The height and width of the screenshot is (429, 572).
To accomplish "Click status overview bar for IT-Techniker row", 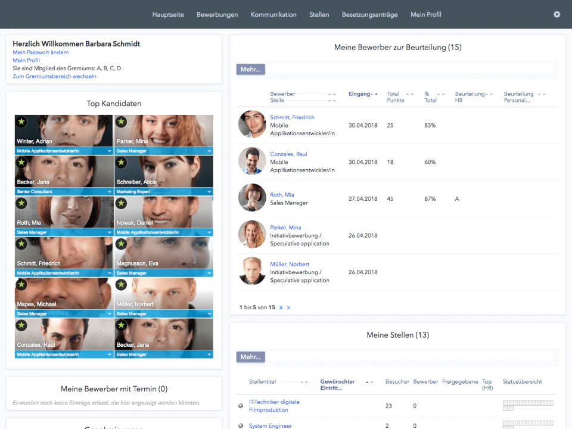I will pyautogui.click(x=528, y=405).
